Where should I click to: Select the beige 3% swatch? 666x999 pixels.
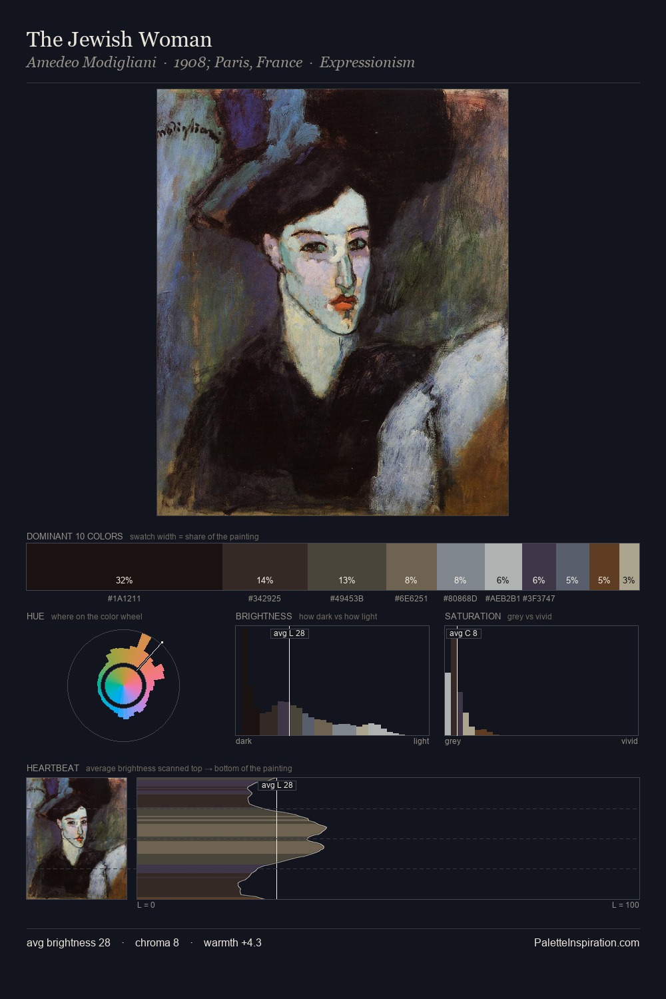click(x=629, y=567)
